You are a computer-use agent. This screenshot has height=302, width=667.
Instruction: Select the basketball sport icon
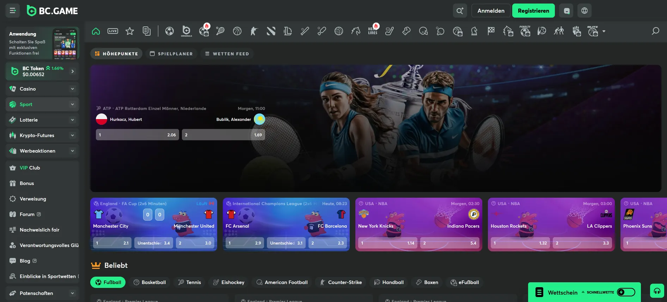point(237,31)
